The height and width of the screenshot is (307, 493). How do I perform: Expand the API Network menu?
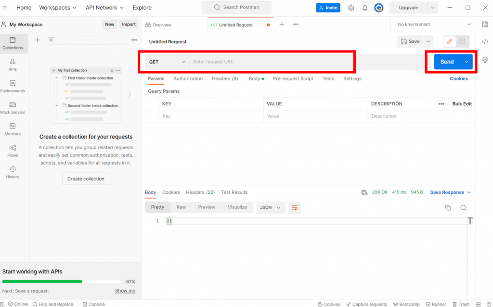click(x=104, y=8)
